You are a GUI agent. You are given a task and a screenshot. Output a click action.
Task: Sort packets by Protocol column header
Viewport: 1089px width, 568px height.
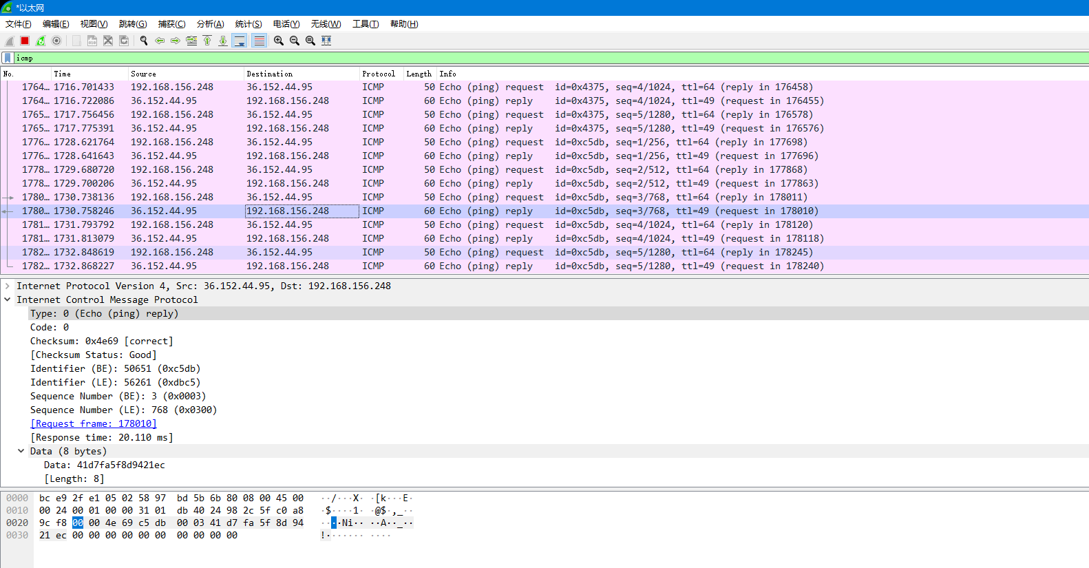[x=379, y=74]
